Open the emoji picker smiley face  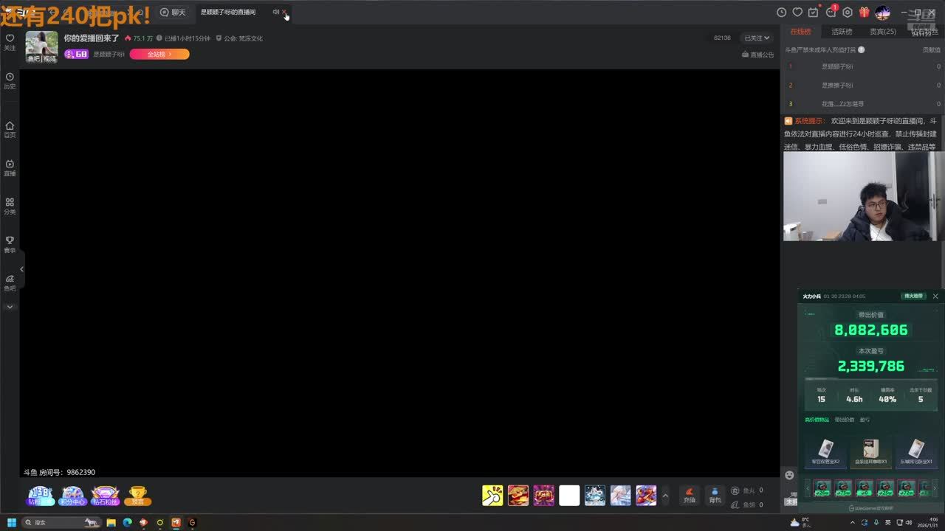click(x=789, y=475)
